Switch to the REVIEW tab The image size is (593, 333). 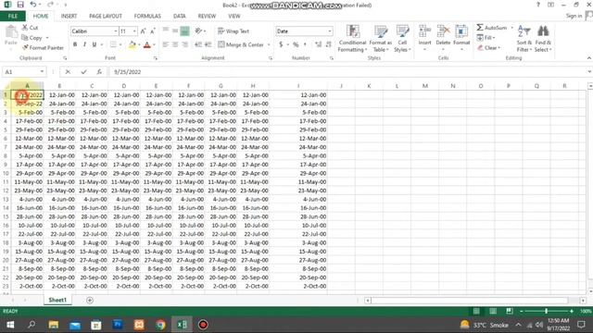click(x=207, y=16)
